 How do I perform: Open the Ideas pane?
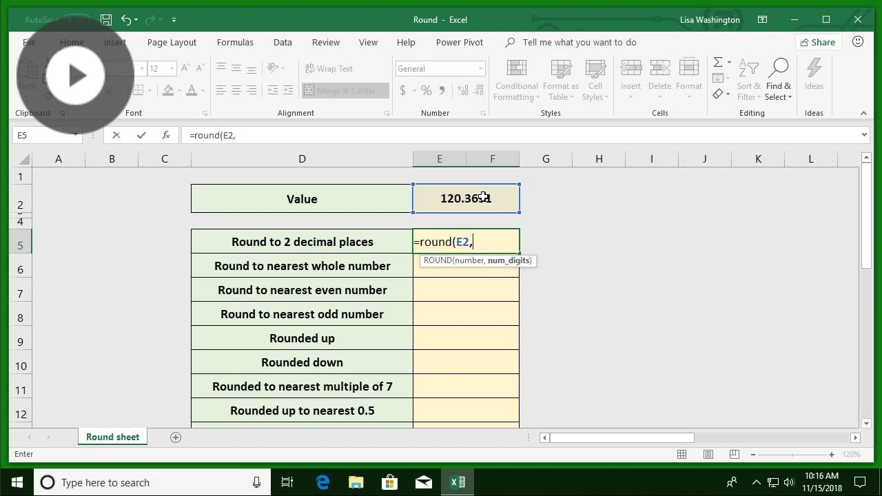[x=814, y=74]
